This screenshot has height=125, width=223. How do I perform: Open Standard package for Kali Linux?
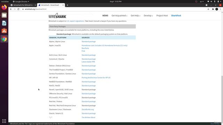(89, 93)
